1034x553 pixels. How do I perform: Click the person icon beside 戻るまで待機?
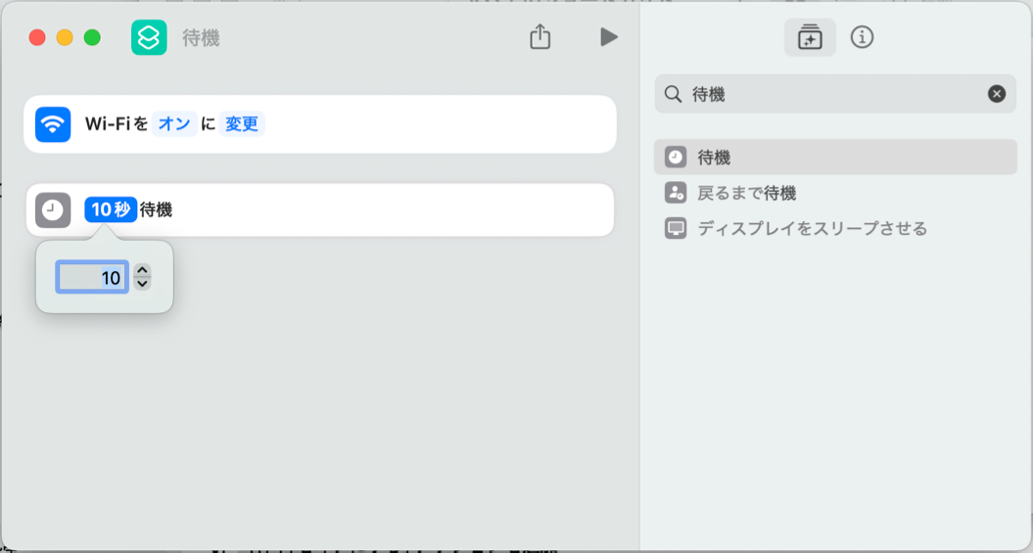tap(676, 193)
